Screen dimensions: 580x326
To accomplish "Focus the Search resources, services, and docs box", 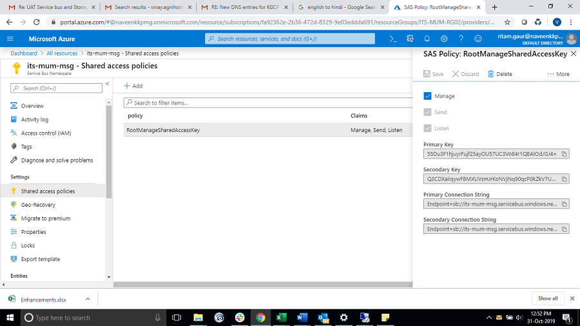I will coord(289,39).
